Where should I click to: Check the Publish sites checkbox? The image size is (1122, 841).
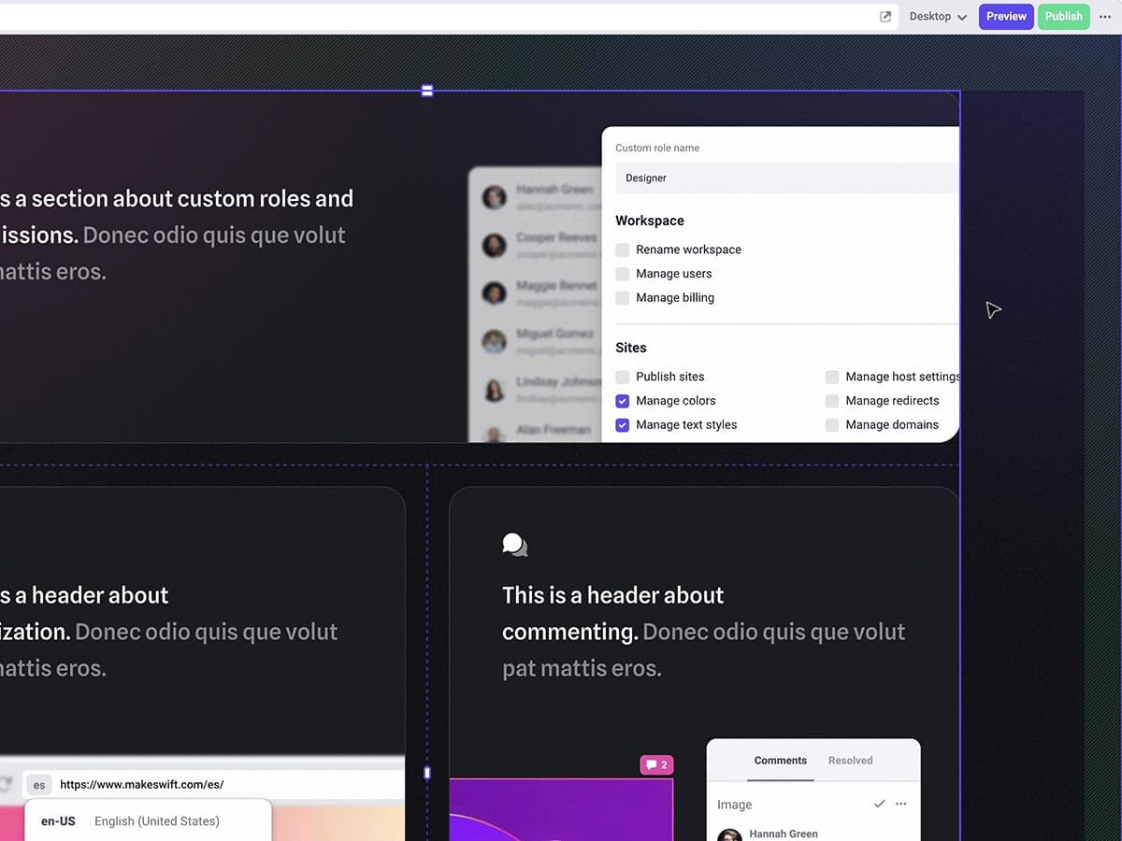[x=623, y=377]
